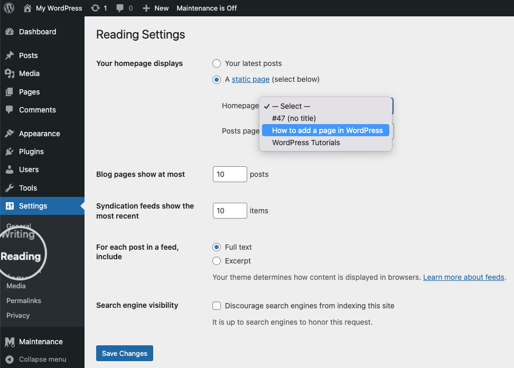Viewport: 514px width, 368px height.
Task: Open the updates icon with count 1
Action: click(96, 8)
